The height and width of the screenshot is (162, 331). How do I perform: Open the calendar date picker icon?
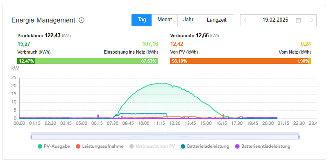[x=298, y=20]
